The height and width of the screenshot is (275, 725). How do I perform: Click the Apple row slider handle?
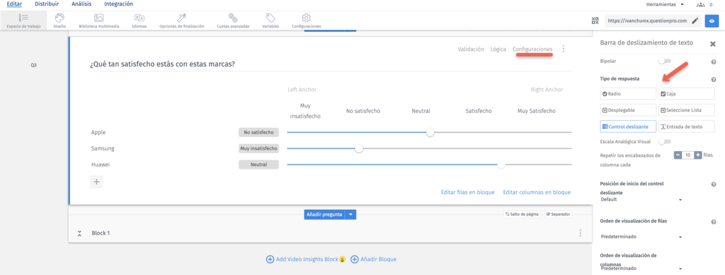click(x=430, y=132)
